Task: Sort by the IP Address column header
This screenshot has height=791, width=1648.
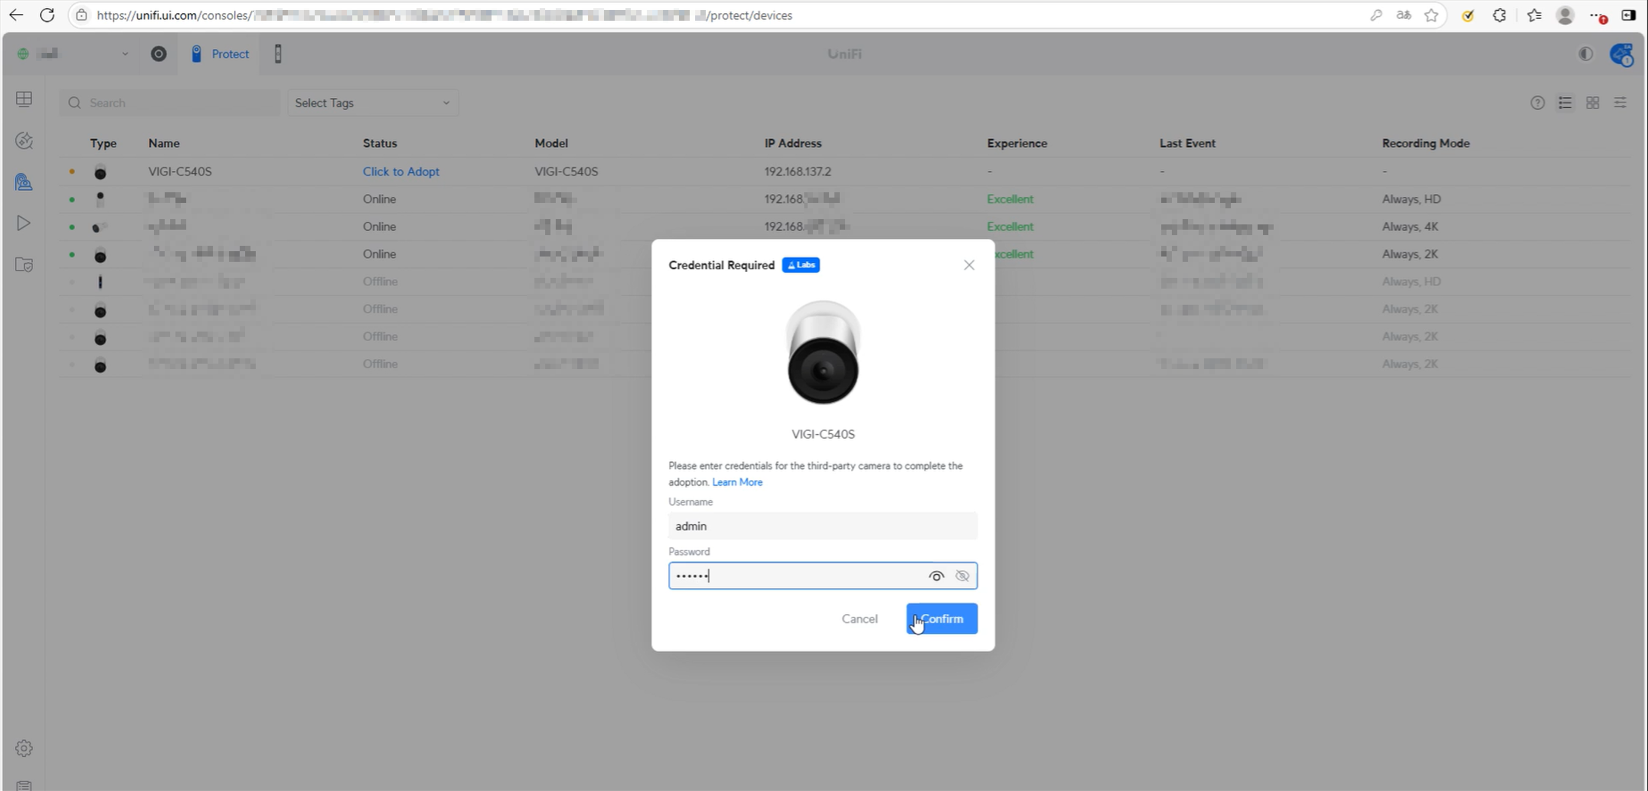Action: [792, 143]
